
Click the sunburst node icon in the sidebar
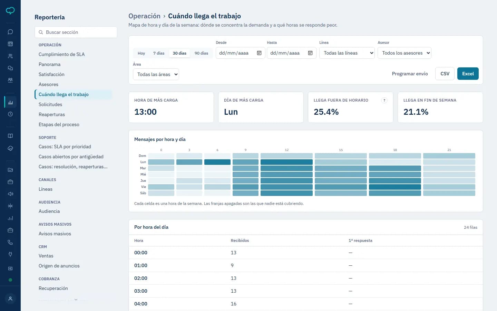pos(10,206)
